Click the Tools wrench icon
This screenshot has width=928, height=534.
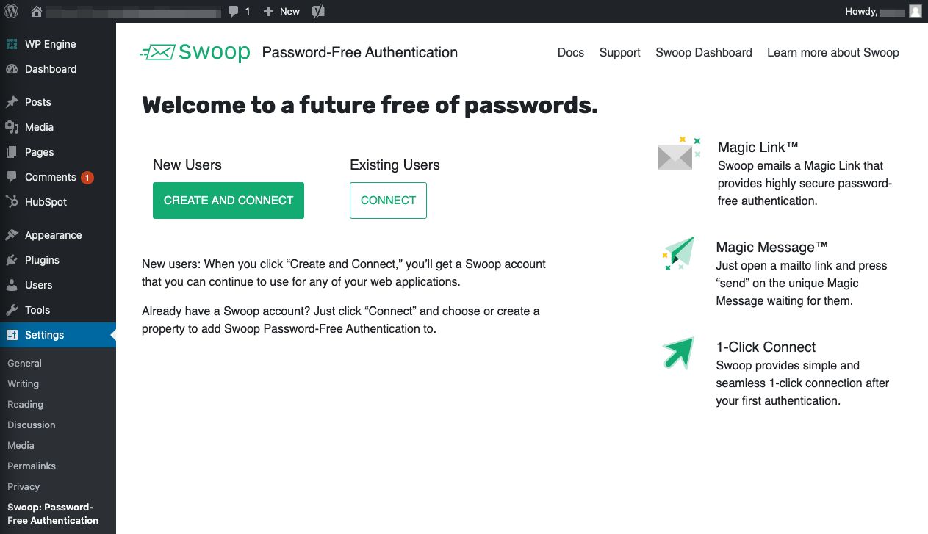tap(12, 310)
